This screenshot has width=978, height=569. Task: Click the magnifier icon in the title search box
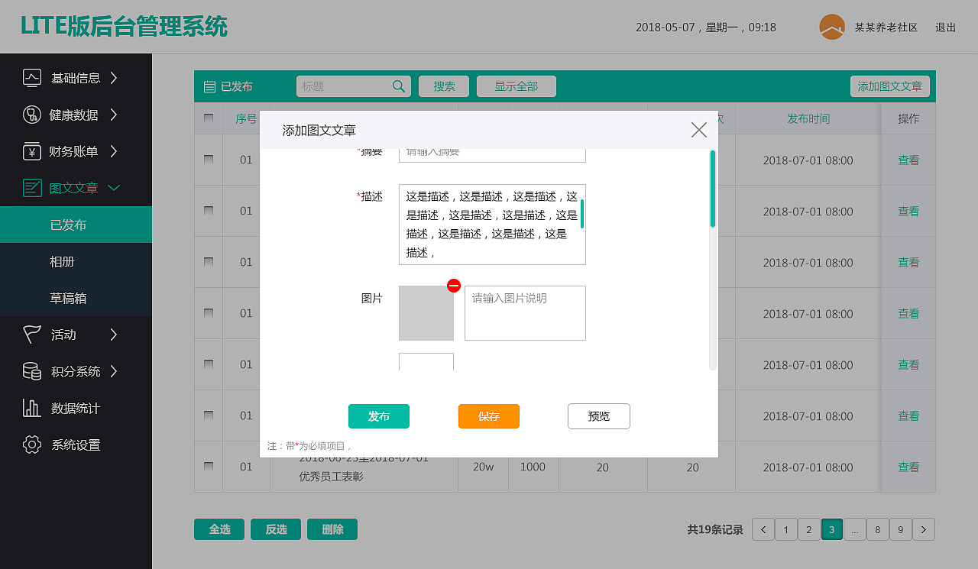pos(398,86)
